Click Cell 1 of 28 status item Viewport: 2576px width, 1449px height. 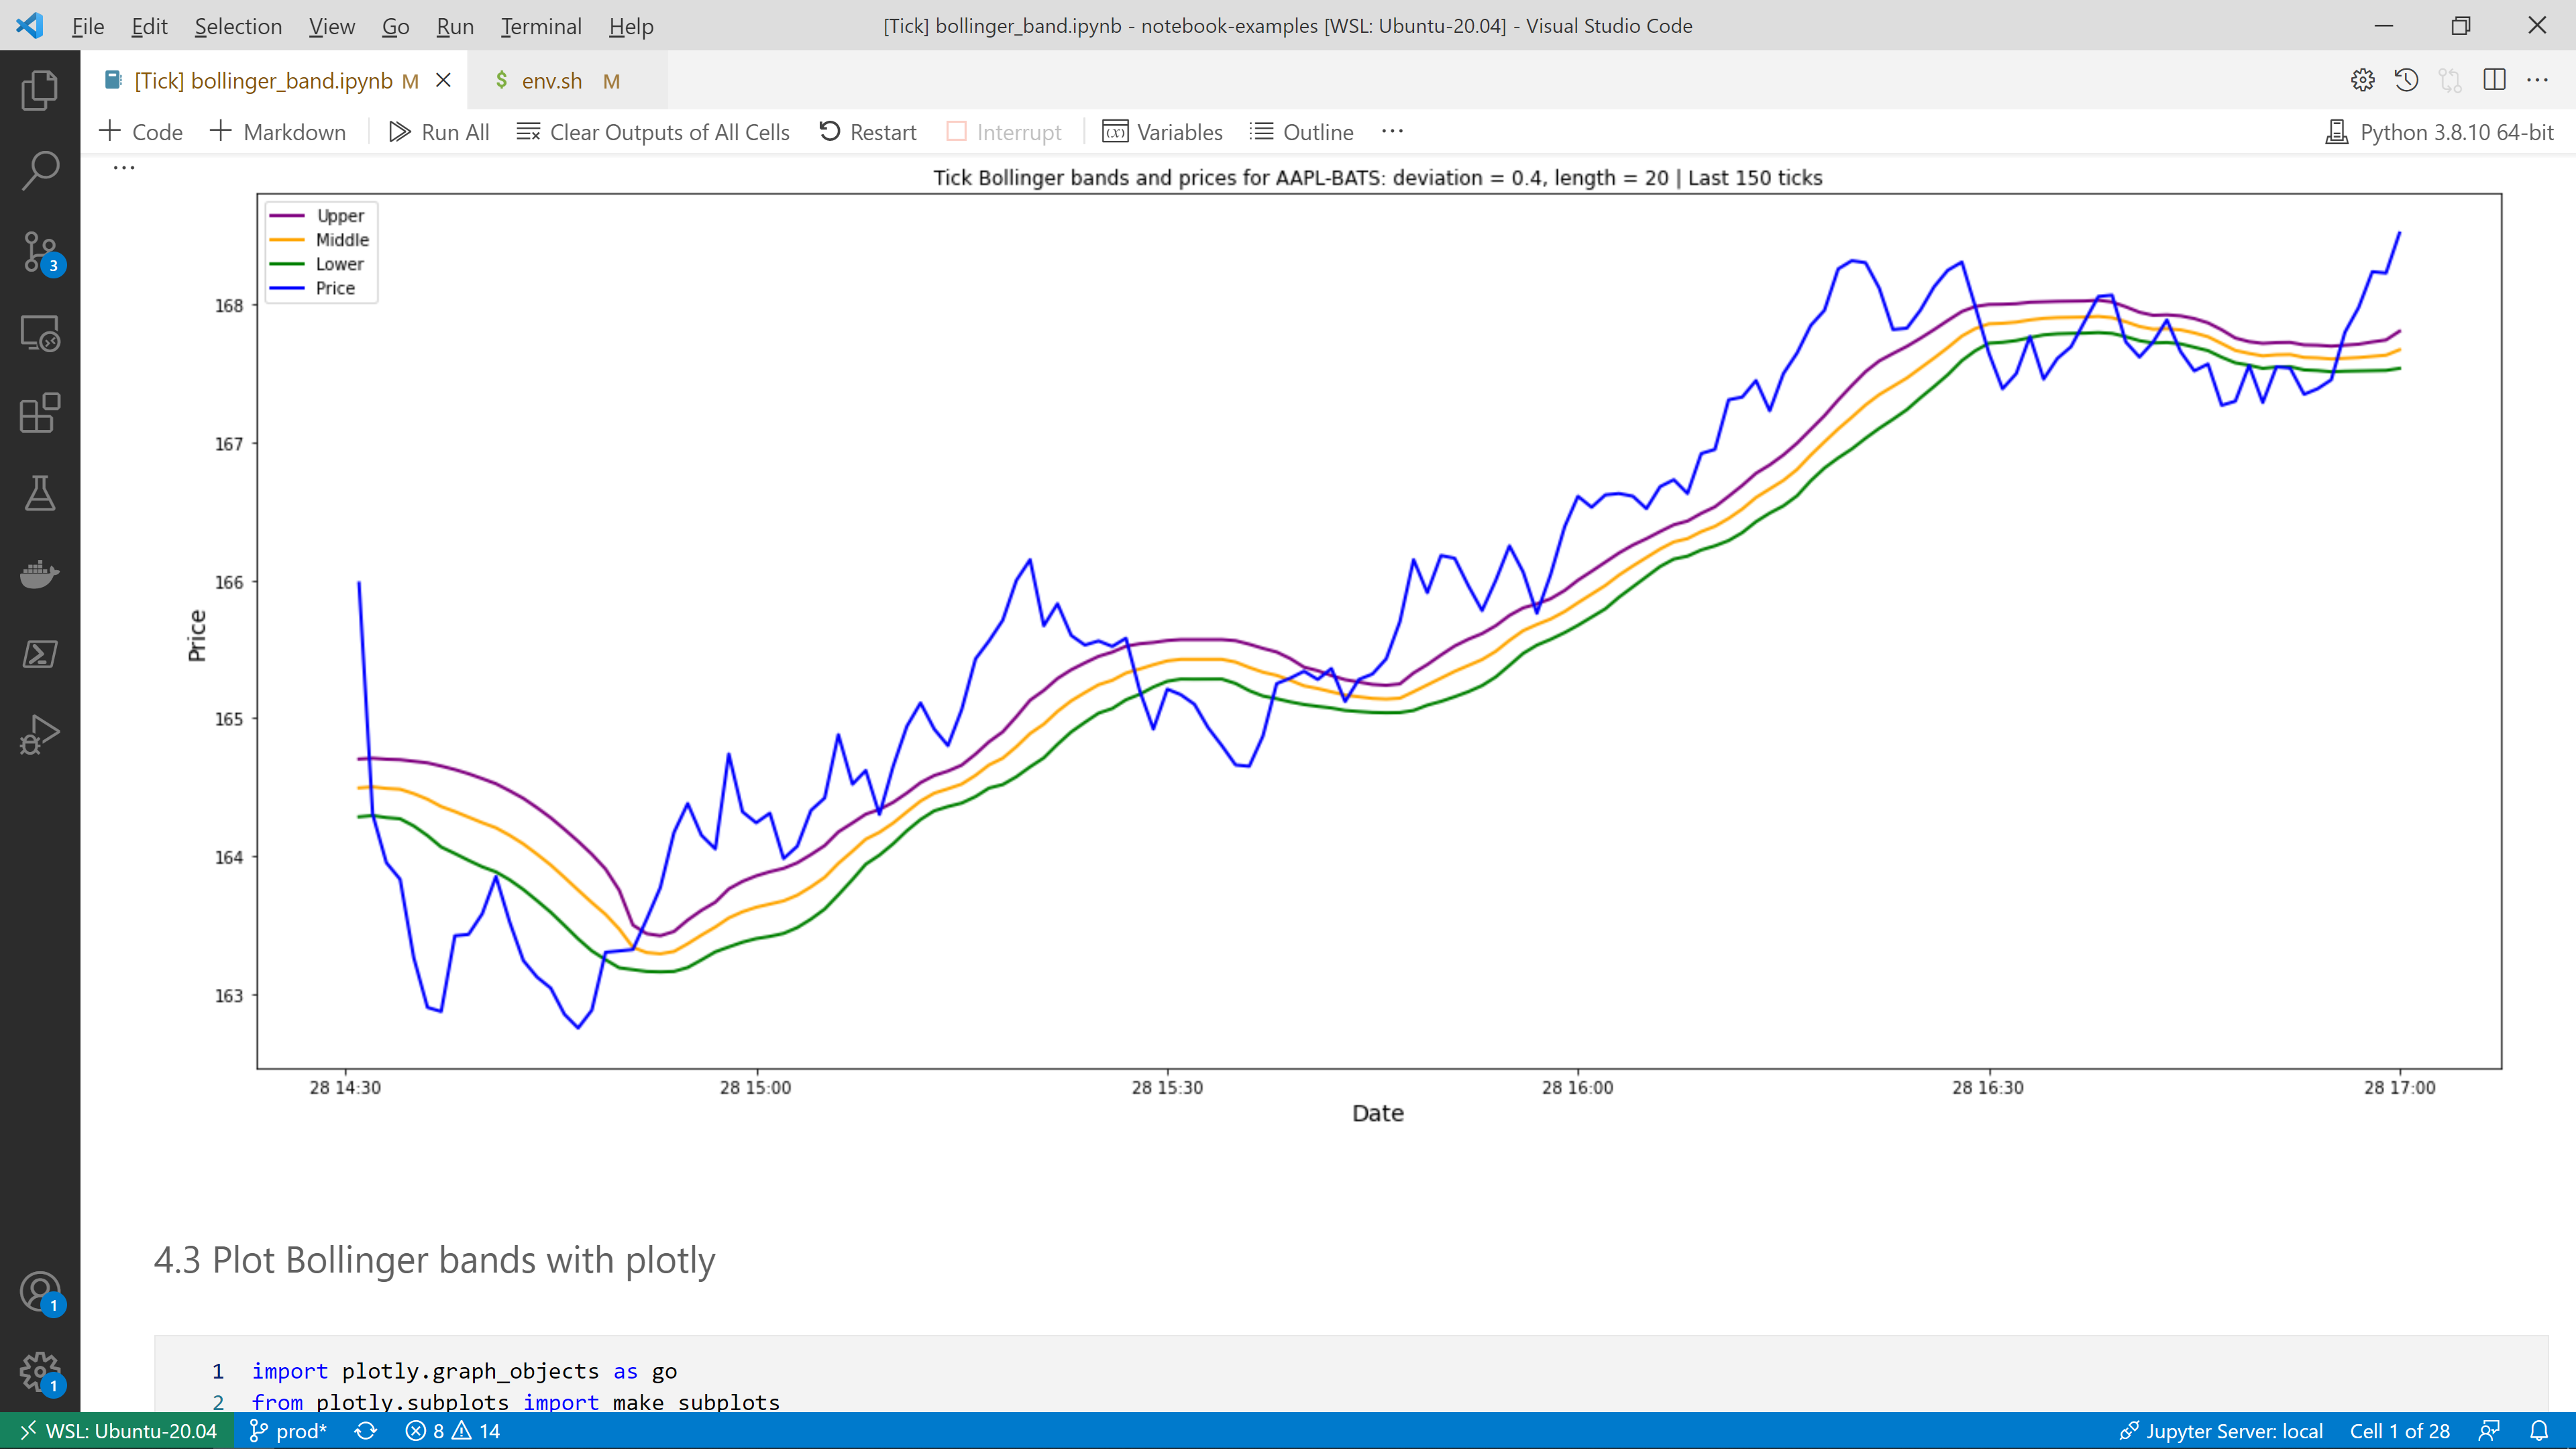pos(2399,1431)
